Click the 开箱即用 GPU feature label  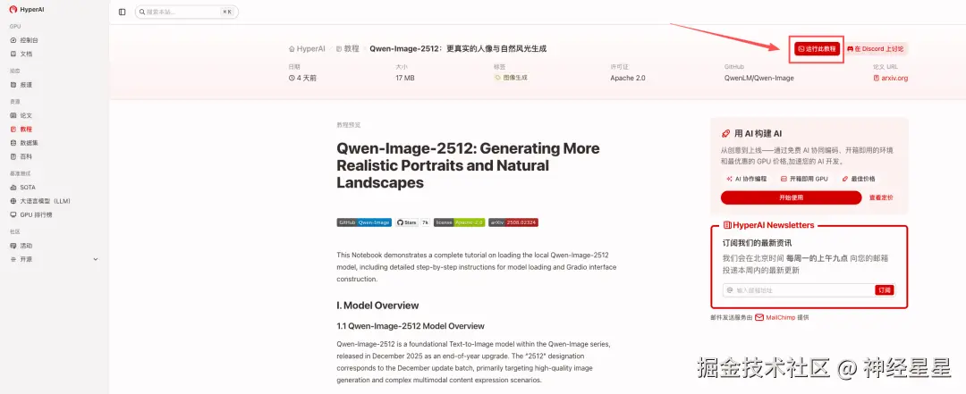[x=804, y=179]
